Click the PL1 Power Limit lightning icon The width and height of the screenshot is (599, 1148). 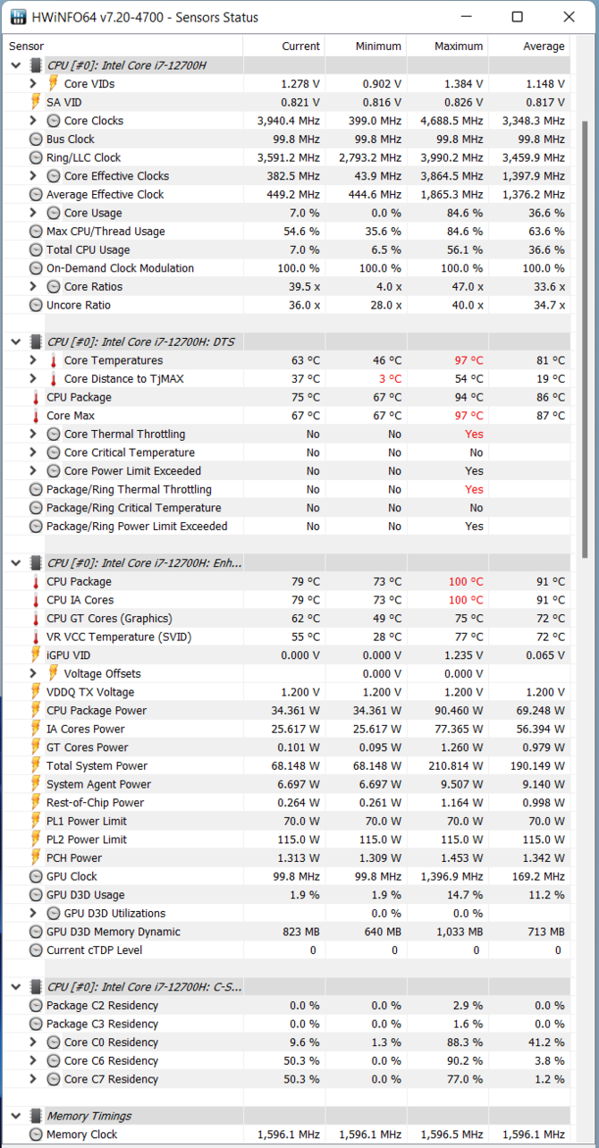[x=36, y=821]
